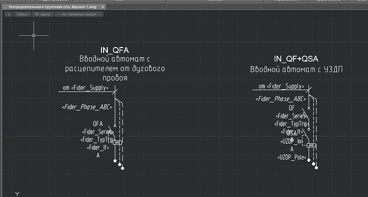Select <Fider_TypTrip> attribute under QF
The image size is (368, 197).
click(x=291, y=124)
